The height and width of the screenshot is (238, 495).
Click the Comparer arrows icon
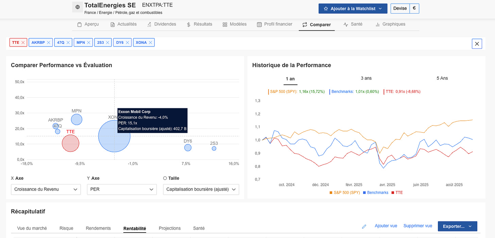tap(305, 24)
